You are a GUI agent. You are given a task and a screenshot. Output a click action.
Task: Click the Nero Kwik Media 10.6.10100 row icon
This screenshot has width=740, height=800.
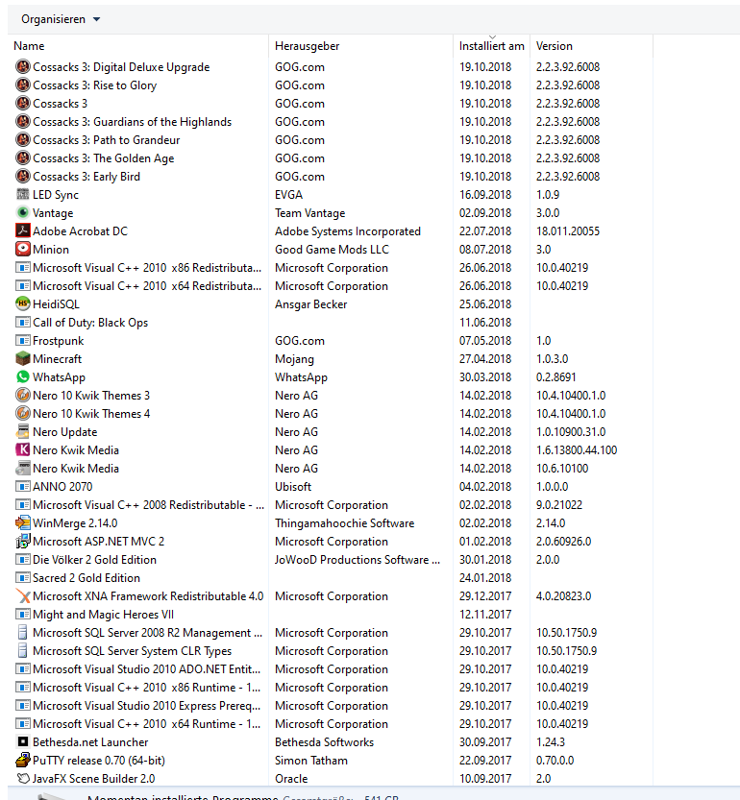(23, 469)
